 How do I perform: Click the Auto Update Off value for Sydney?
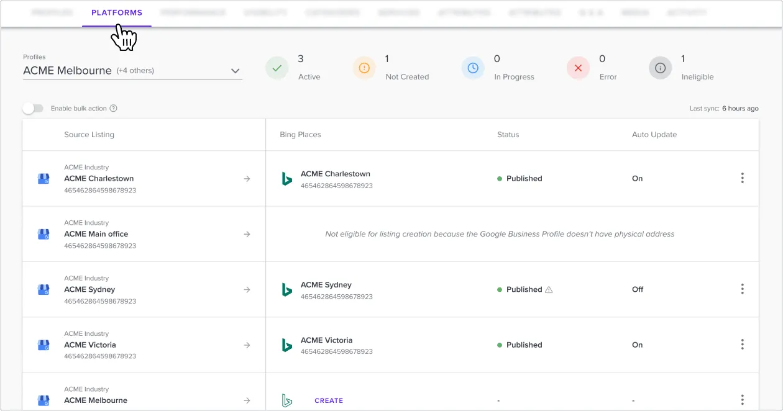click(638, 289)
